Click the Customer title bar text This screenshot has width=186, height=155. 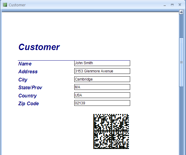click(x=17, y=5)
